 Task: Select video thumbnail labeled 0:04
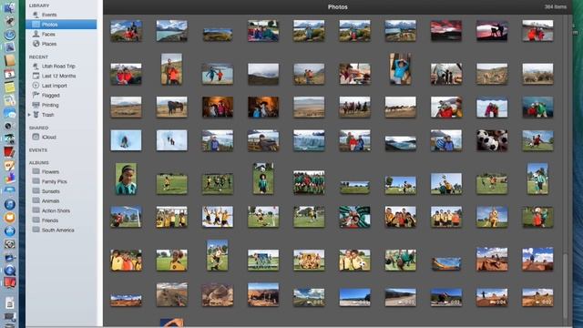[x=492, y=297]
